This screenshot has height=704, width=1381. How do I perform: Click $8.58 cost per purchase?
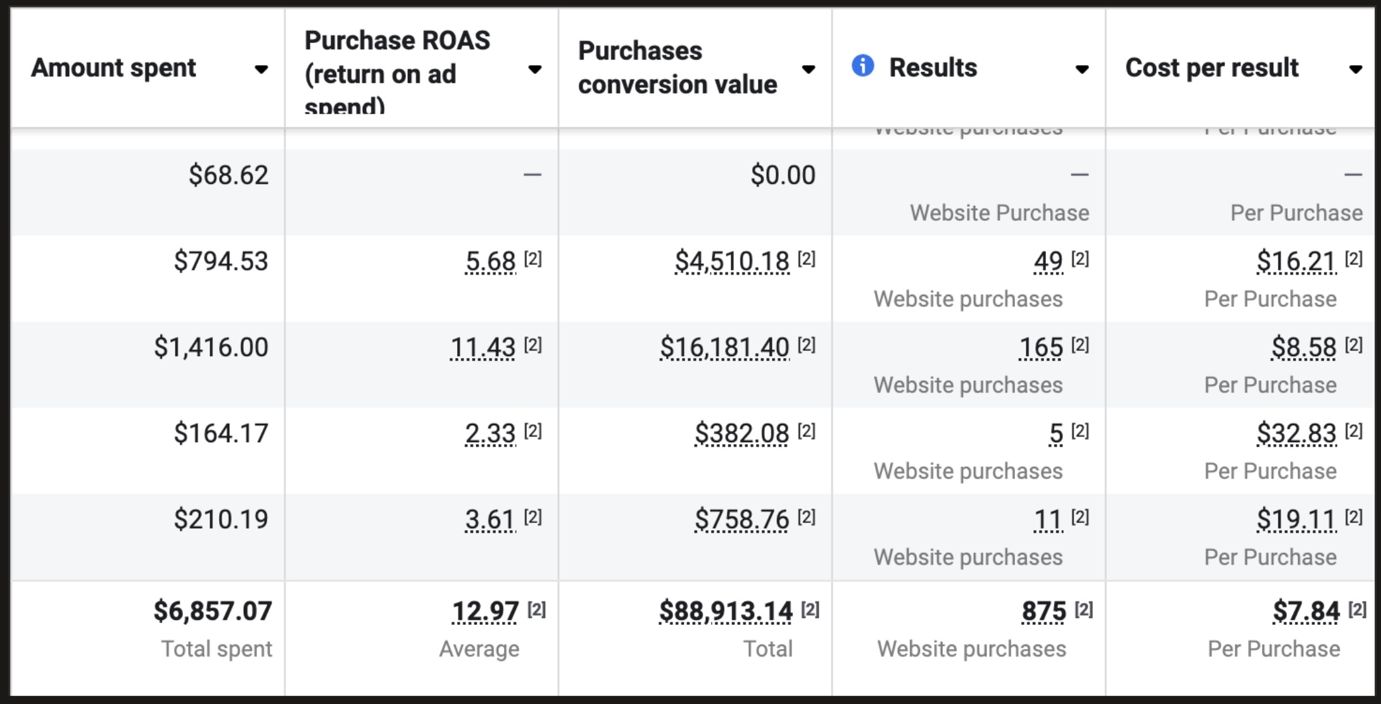tap(1304, 347)
